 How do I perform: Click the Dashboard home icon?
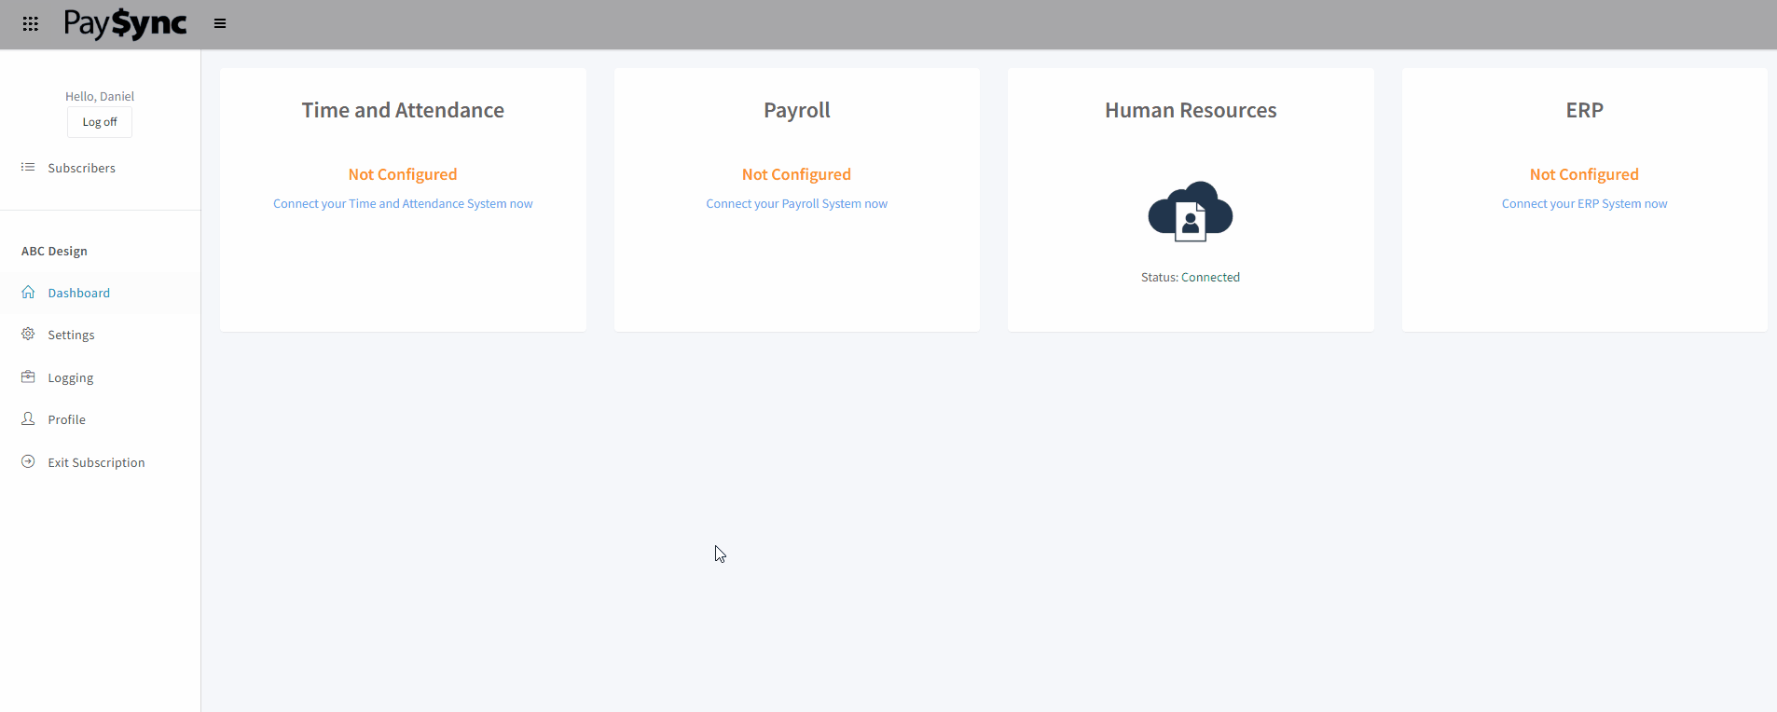(x=28, y=293)
